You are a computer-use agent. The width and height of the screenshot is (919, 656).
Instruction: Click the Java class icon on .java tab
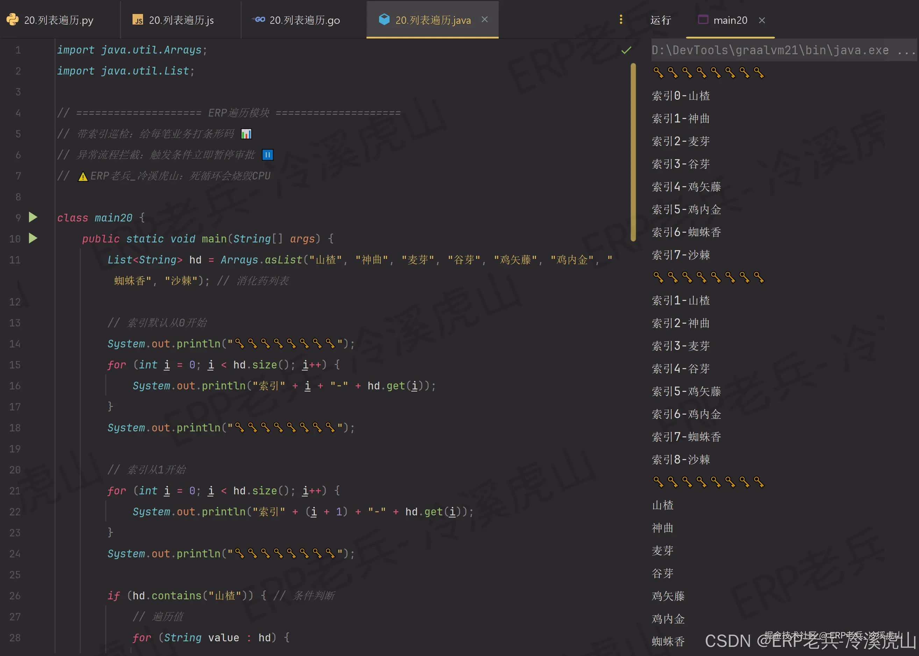(x=384, y=19)
